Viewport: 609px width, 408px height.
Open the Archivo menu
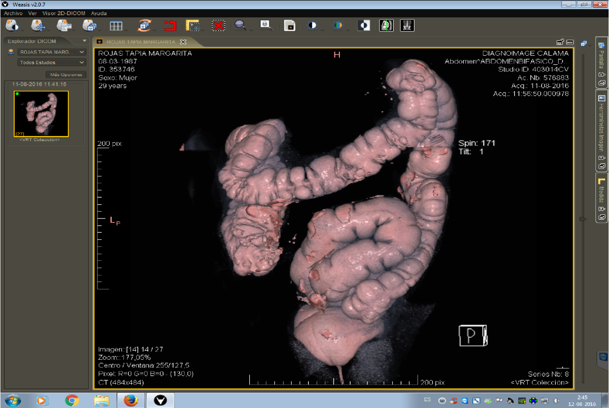(13, 13)
